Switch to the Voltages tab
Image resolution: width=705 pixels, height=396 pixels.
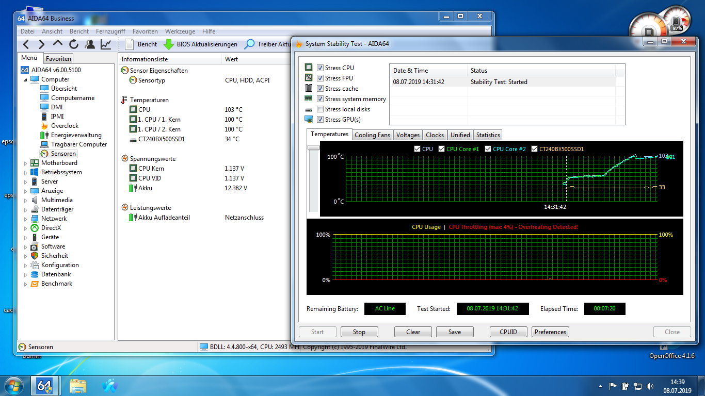[x=407, y=135]
